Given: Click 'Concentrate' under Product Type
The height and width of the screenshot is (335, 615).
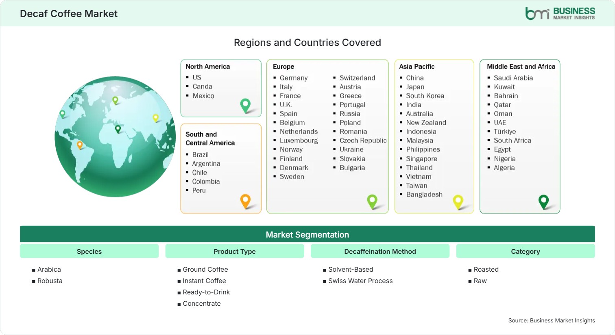Looking at the screenshot, I should pyautogui.click(x=202, y=304).
